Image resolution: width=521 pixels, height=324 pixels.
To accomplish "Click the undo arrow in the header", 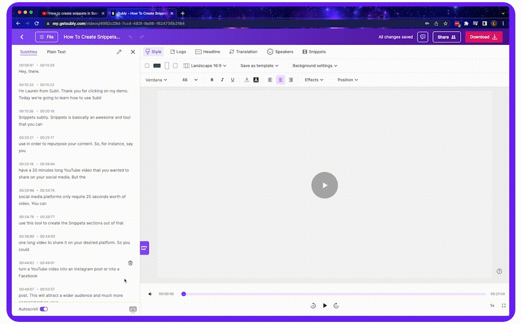I will 130,37.
